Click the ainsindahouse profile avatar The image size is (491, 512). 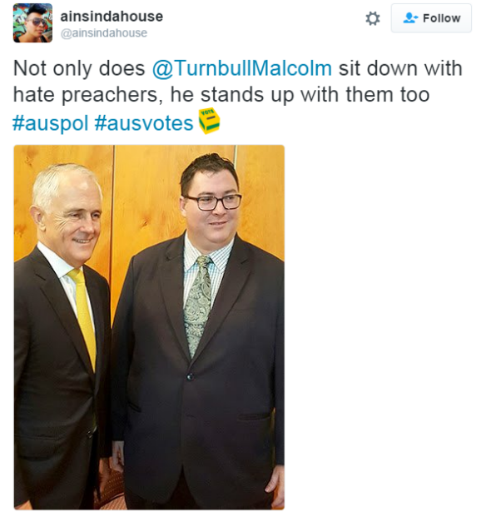pyautogui.click(x=32, y=22)
